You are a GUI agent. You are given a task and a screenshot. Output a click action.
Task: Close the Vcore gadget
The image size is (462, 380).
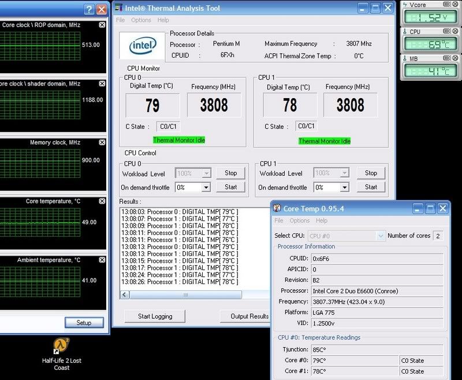tap(456, 4)
